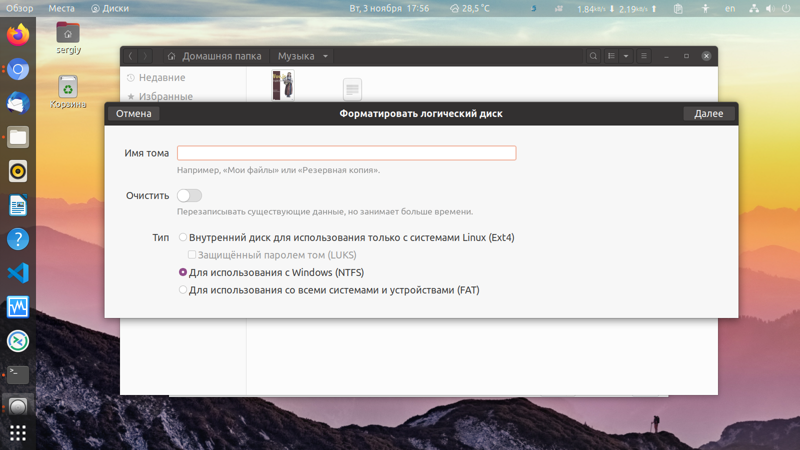
Task: Open the sergiy home folder desktop icon
Action: pos(68,38)
